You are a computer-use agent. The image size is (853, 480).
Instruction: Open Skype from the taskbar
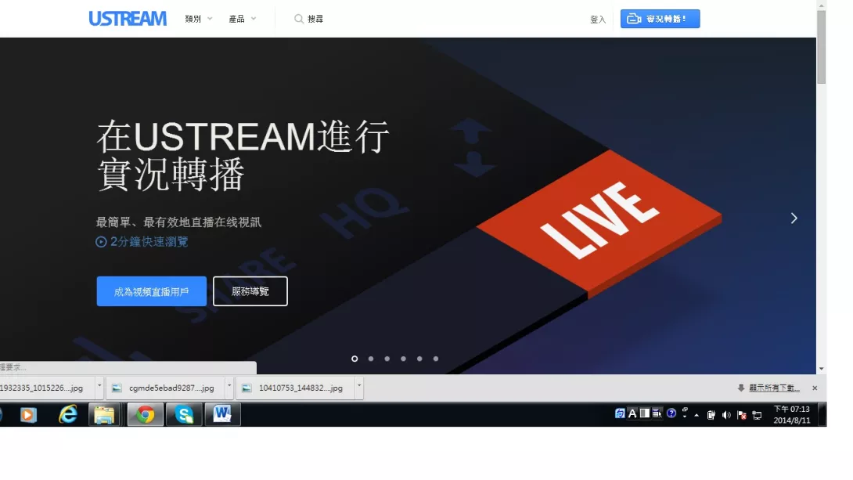[x=185, y=415]
